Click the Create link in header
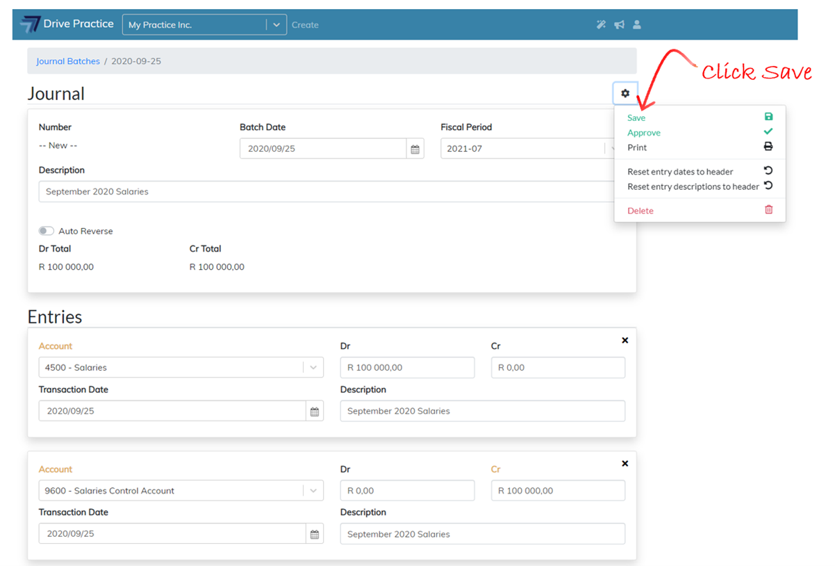The height and width of the screenshot is (566, 835). tap(305, 25)
